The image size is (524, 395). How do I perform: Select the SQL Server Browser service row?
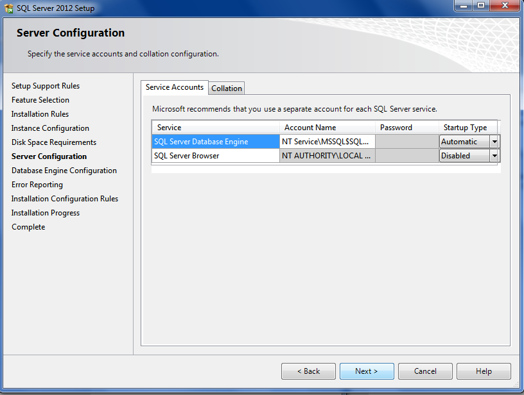(x=216, y=156)
